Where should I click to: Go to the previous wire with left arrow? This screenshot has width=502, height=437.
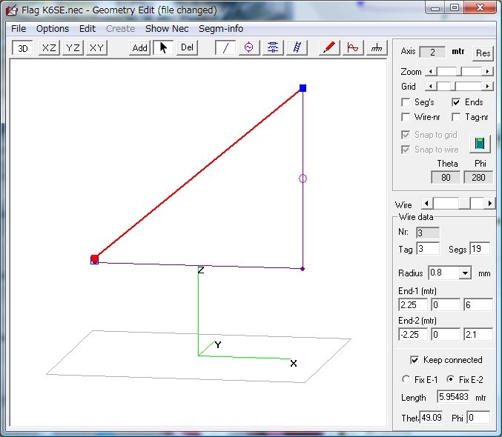426,204
